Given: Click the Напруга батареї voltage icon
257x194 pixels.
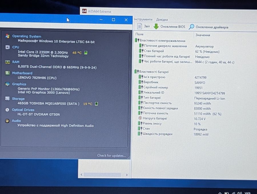Looking at the screenshot, I should pos(140,118).
